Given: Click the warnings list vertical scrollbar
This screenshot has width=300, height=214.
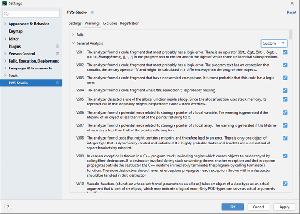Looking at the screenshot, I should 291,35.
